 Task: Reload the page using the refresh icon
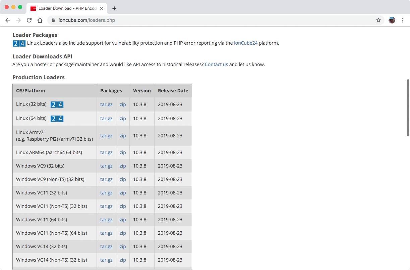[29, 20]
